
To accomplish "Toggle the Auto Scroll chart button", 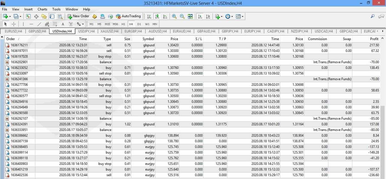I will click(200, 16).
